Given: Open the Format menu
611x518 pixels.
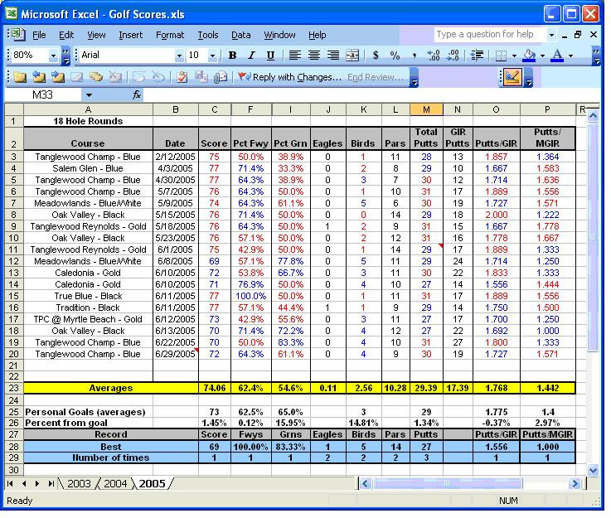Looking at the screenshot, I should (x=170, y=35).
